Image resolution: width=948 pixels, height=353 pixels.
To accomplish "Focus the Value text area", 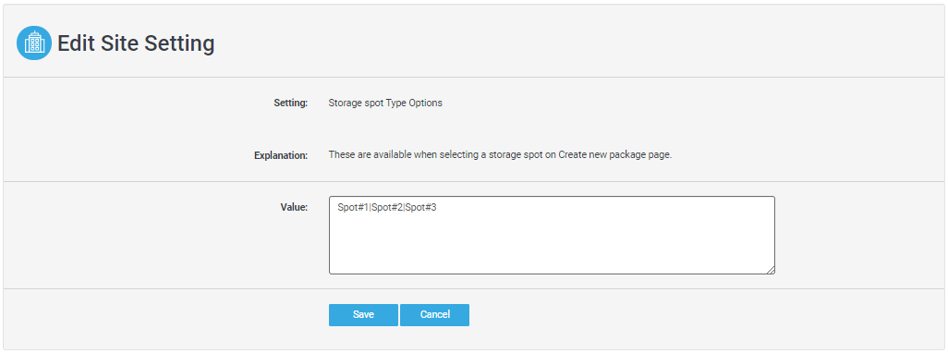I will coord(552,235).
